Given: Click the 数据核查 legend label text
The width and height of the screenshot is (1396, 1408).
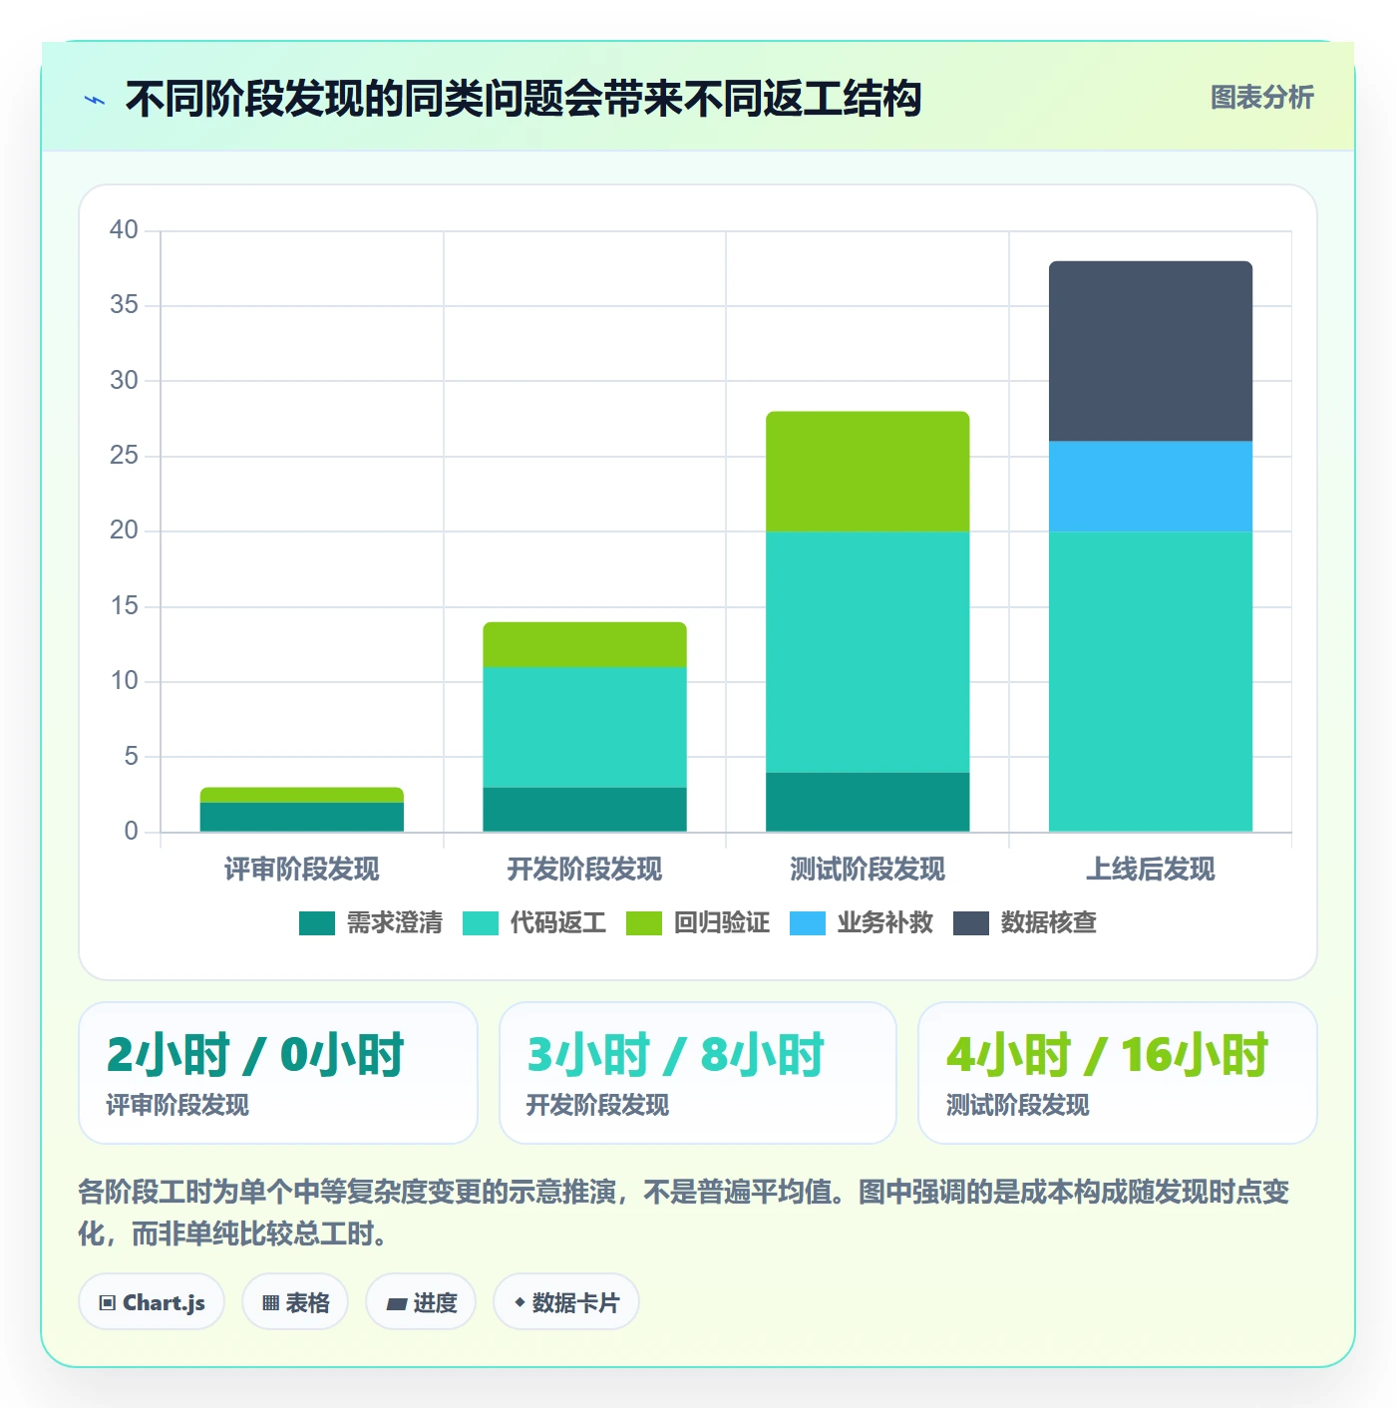Looking at the screenshot, I should coord(1049,923).
